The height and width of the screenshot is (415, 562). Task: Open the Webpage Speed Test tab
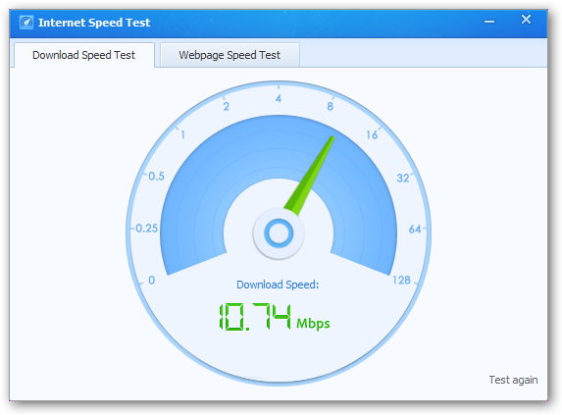tap(230, 55)
